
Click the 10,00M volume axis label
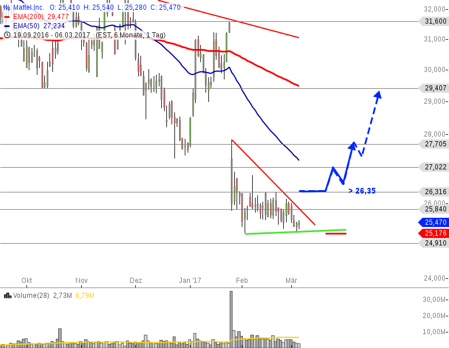(x=434, y=332)
